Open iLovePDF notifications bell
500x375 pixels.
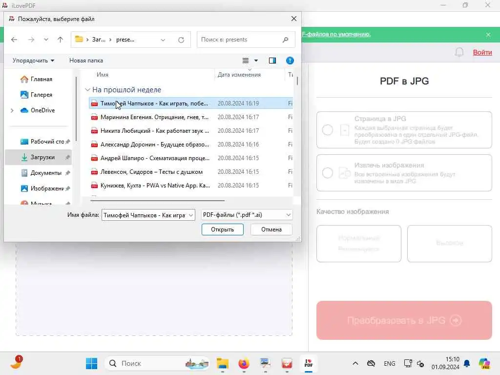[459, 52]
